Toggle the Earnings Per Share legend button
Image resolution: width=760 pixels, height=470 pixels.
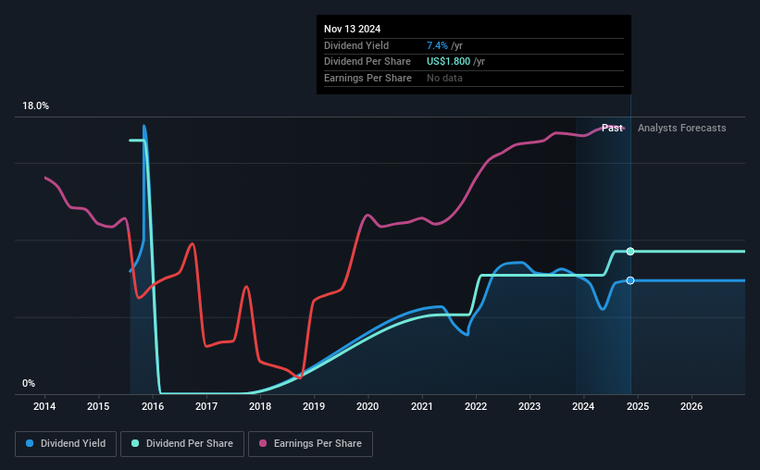pos(310,444)
